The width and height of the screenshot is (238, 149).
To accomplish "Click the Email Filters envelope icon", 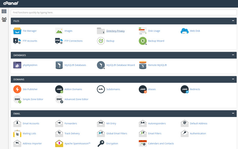I will (x=143, y=133).
